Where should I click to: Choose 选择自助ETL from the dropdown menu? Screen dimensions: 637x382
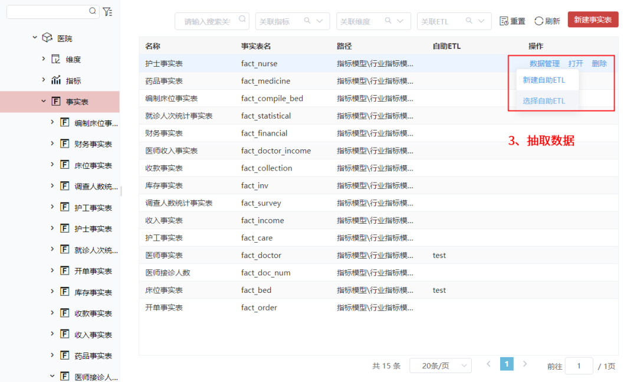(x=544, y=101)
